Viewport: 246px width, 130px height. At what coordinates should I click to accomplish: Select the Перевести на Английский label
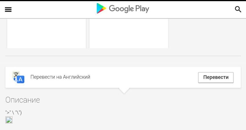(60, 77)
